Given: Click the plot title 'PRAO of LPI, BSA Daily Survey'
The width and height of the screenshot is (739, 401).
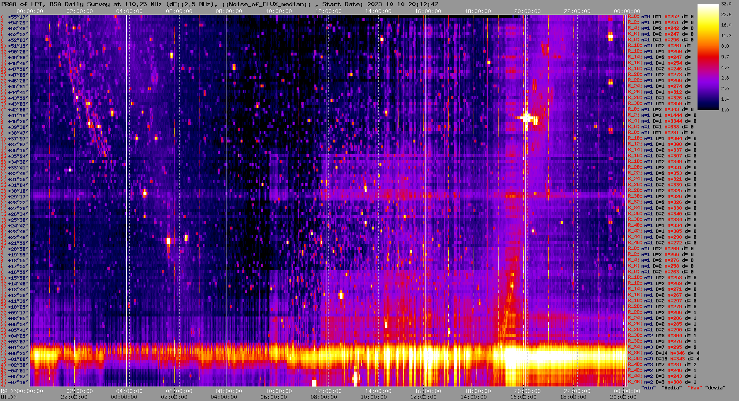Looking at the screenshot, I should [56, 4].
